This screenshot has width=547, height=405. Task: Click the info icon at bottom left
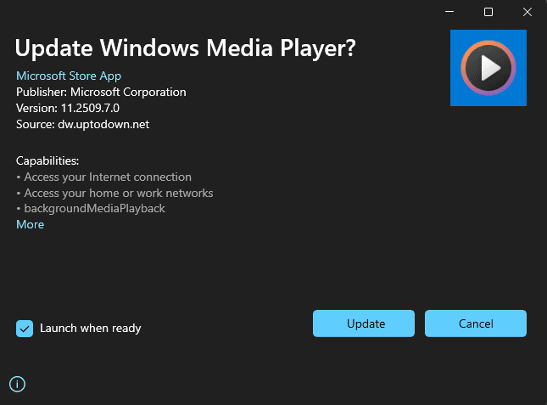[x=17, y=384]
